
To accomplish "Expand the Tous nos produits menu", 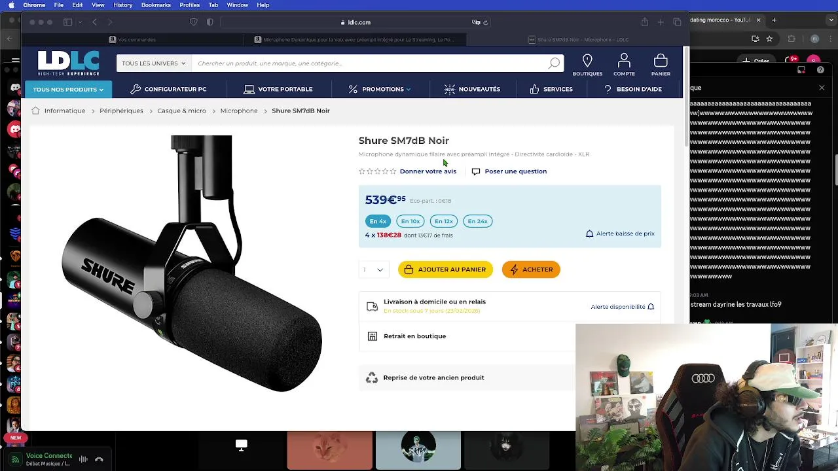I will 68,89.
